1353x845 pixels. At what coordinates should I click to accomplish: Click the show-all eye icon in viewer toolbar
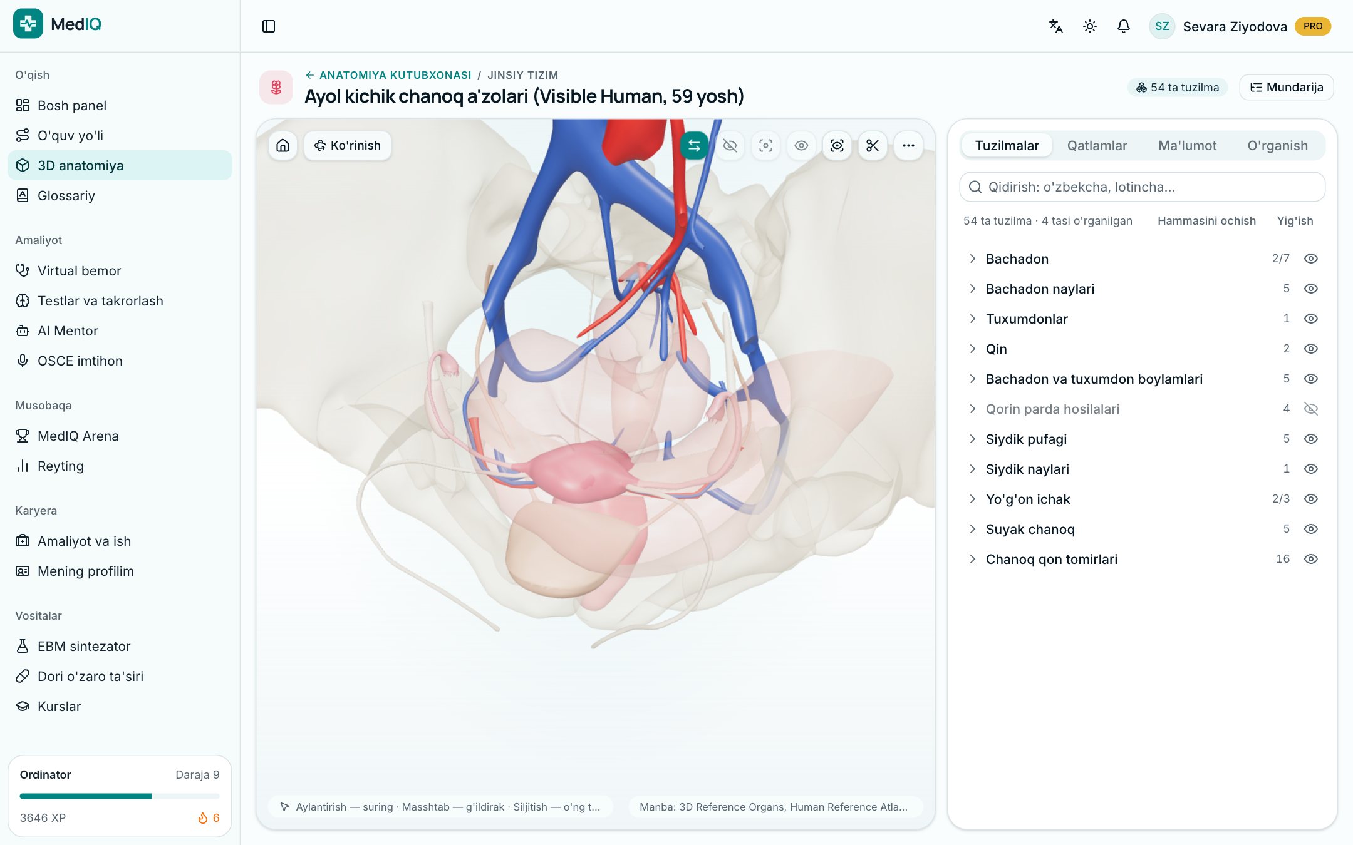[801, 145]
